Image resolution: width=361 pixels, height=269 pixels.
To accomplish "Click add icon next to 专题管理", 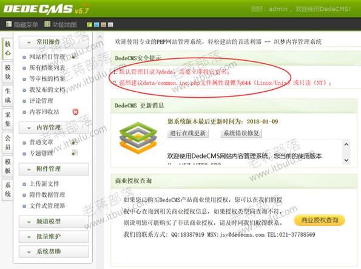I will (x=75, y=152).
